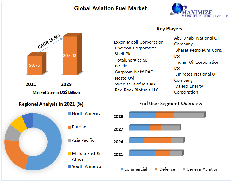The image size is (233, 182).
Task: Select the Middle East & Africa yellow marker
Action: click(69, 154)
